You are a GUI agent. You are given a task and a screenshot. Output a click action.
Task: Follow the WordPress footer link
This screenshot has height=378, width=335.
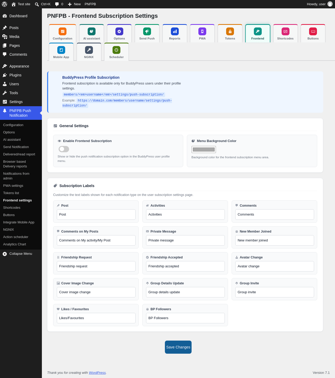click(x=97, y=373)
